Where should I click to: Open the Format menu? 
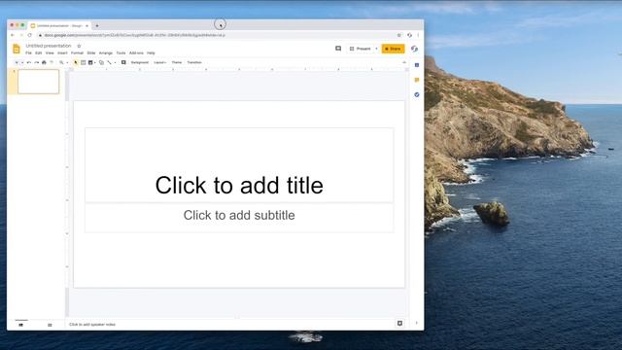pyautogui.click(x=77, y=53)
